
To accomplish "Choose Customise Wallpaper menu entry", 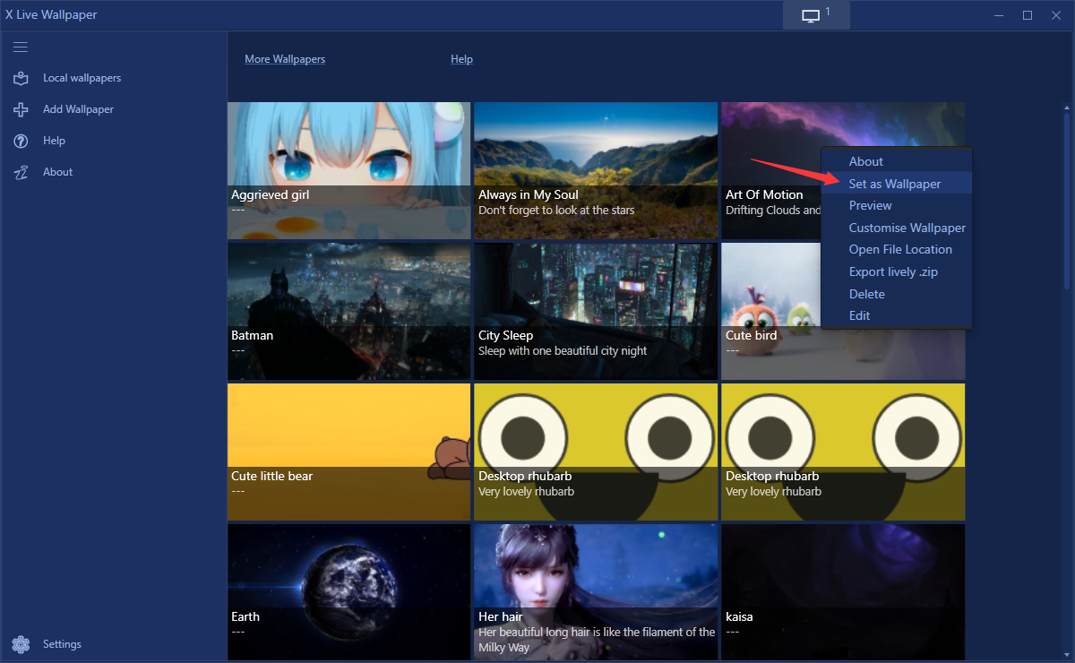I will pyautogui.click(x=907, y=228).
